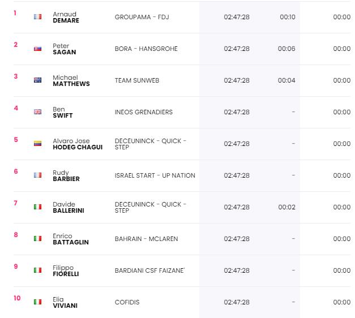Open the BARDIANI CSF FAIZANE' team entry
This screenshot has height=318, width=355.
(149, 270)
